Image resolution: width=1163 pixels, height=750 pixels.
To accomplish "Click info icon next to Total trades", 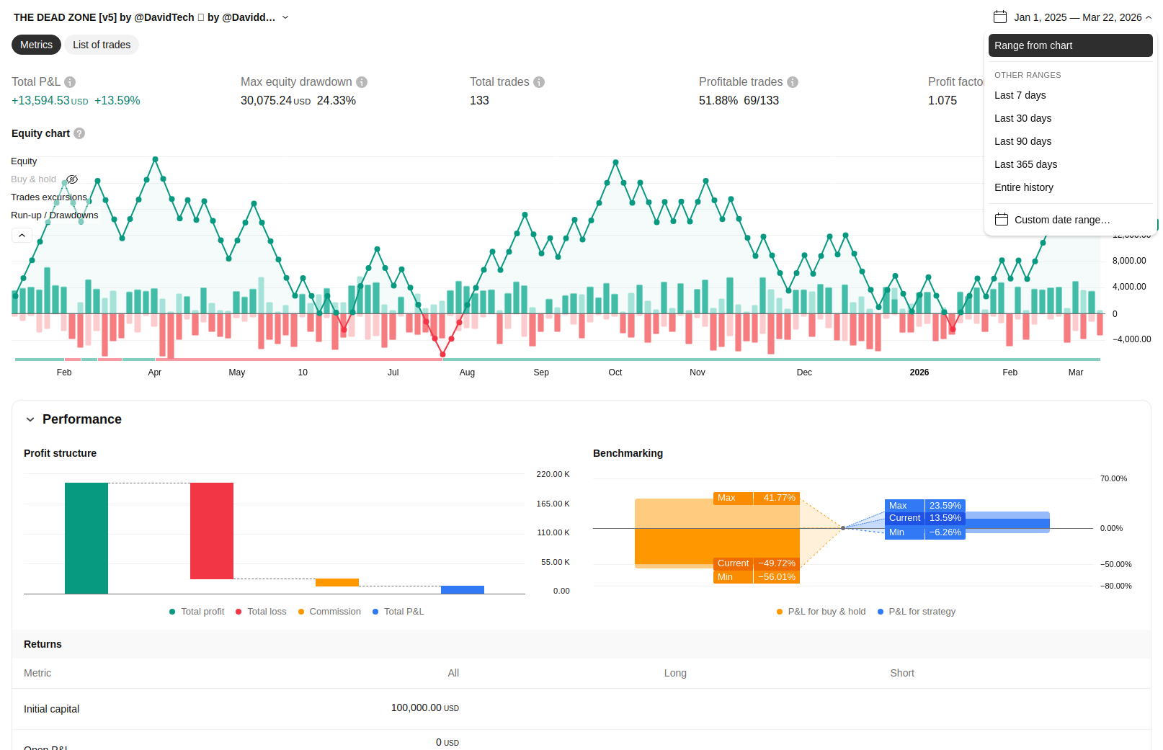I will point(539,82).
